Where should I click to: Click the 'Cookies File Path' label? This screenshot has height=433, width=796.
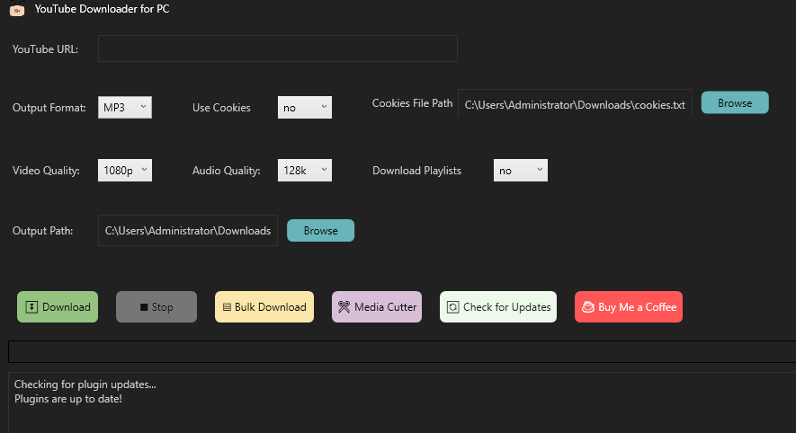412,103
